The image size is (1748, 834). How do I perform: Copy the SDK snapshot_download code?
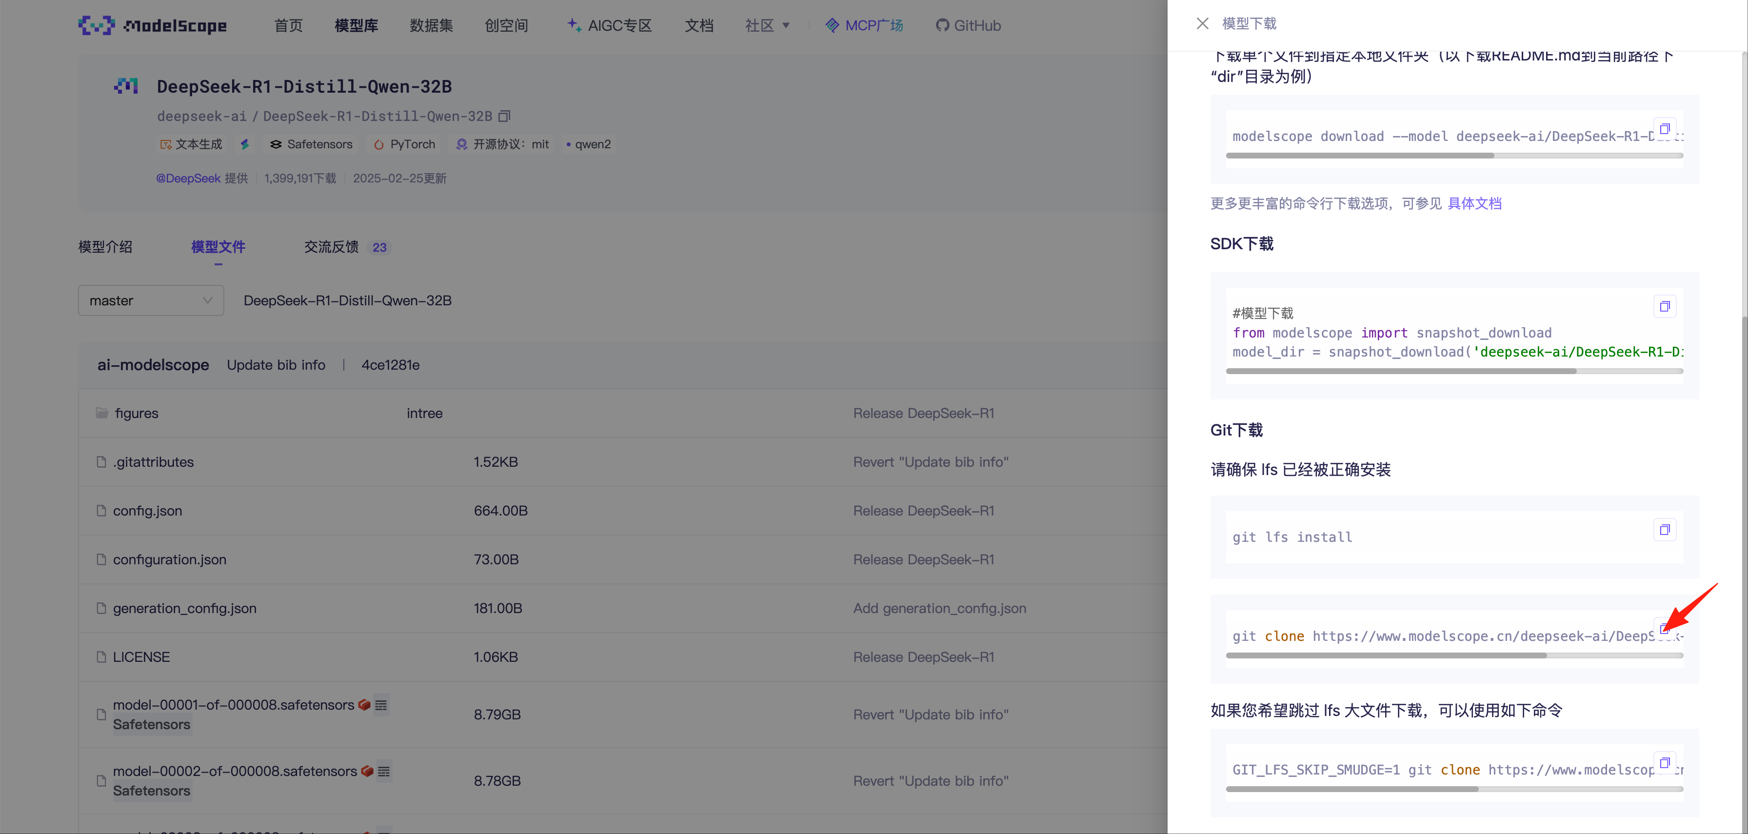click(1664, 307)
